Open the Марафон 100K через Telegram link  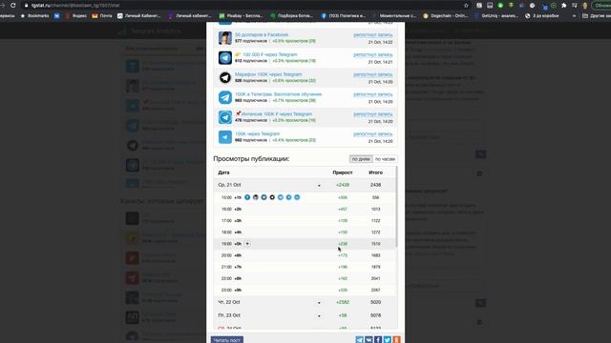(268, 74)
